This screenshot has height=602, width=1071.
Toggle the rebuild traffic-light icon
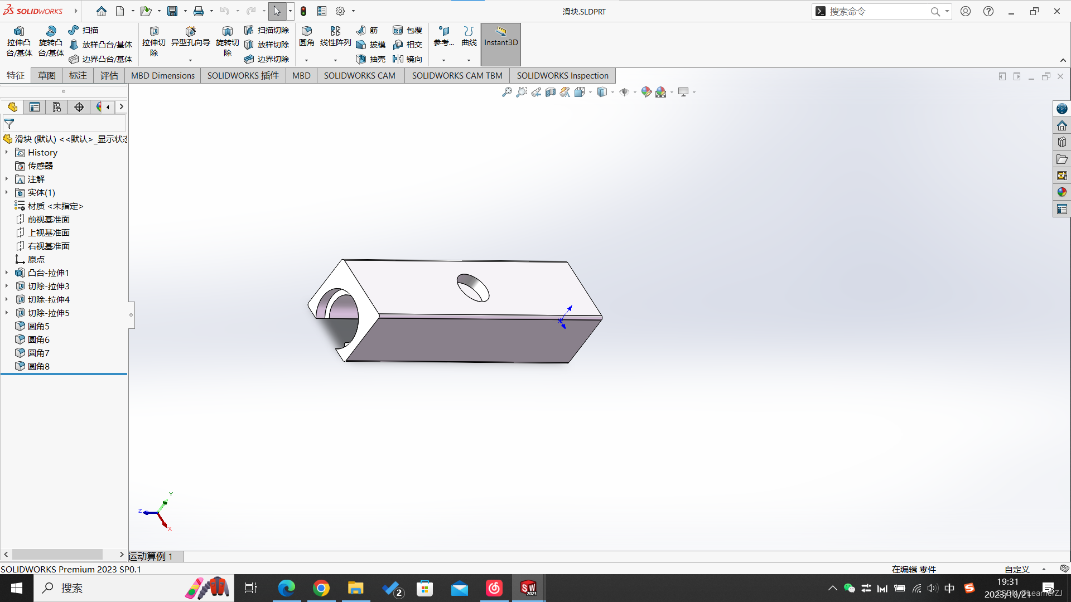tap(303, 11)
